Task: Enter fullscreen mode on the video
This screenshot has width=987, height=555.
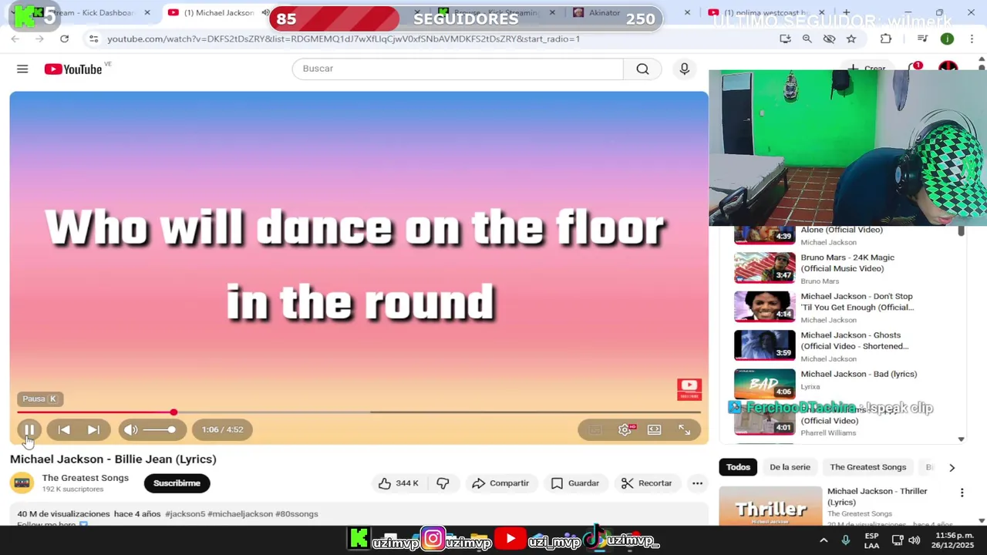Action: [x=684, y=429]
